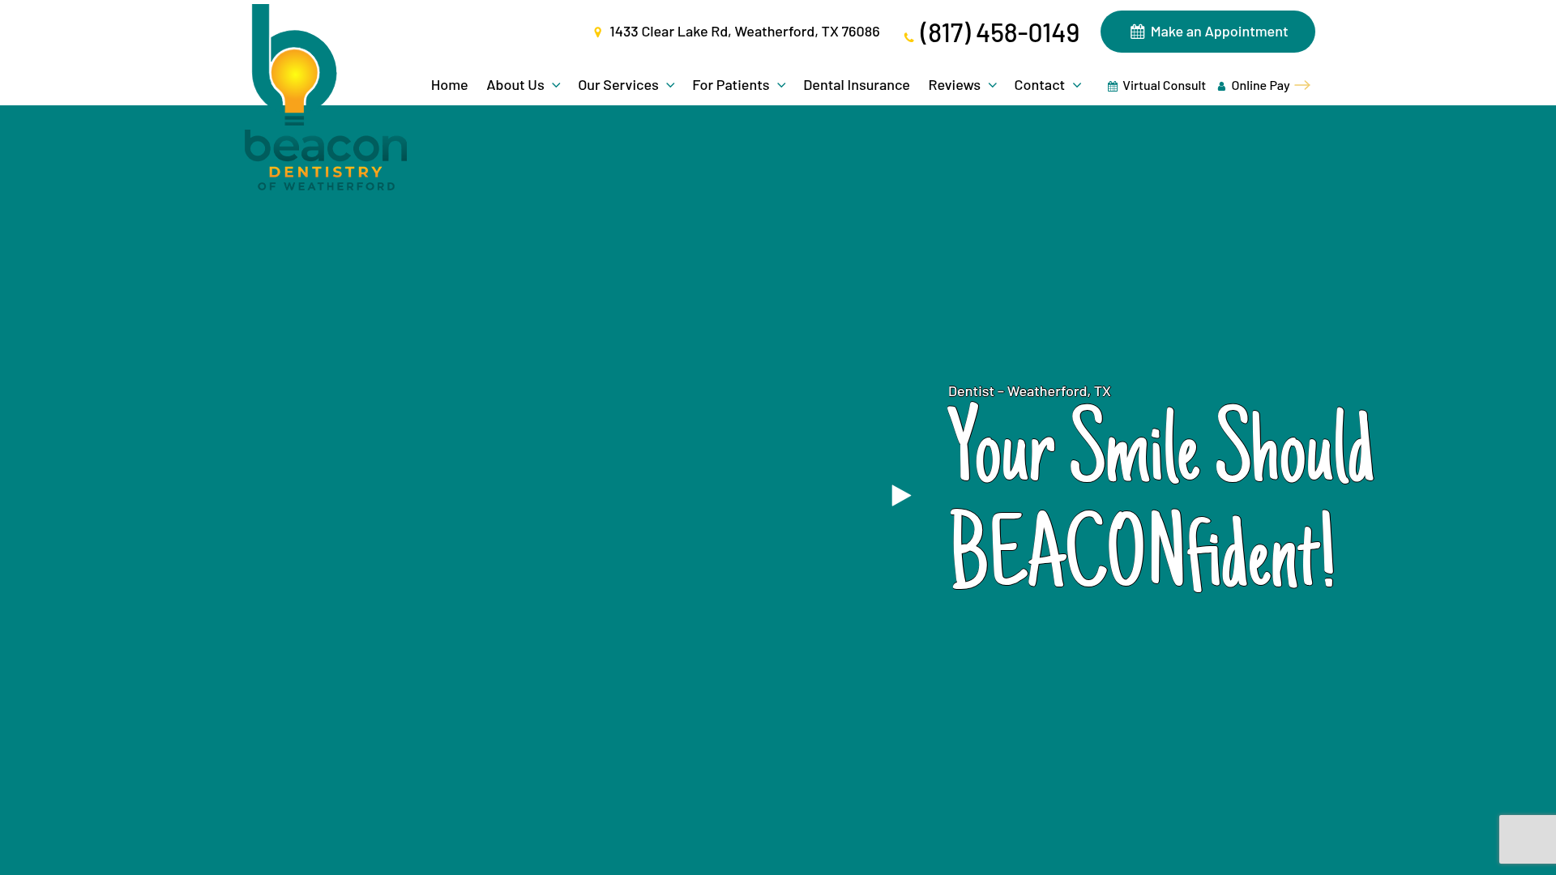Open the Dental Insurance menu item
The image size is (1556, 875).
pos(856,84)
